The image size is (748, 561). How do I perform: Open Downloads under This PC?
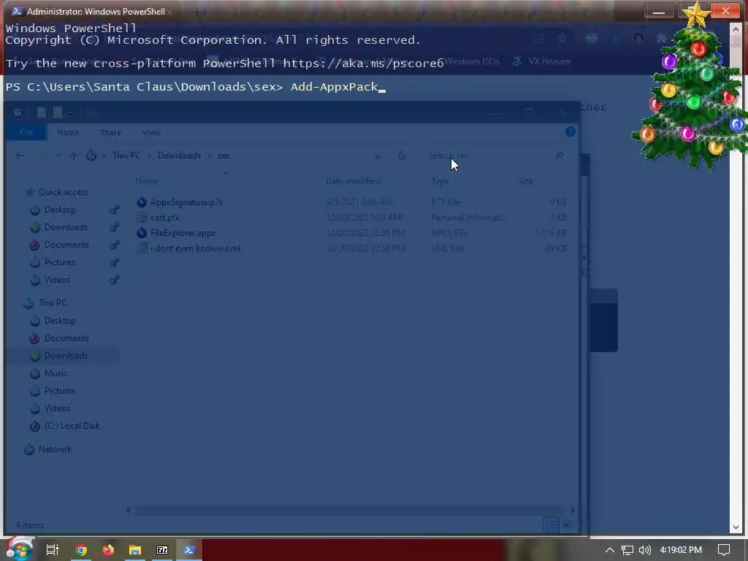pyautogui.click(x=66, y=356)
